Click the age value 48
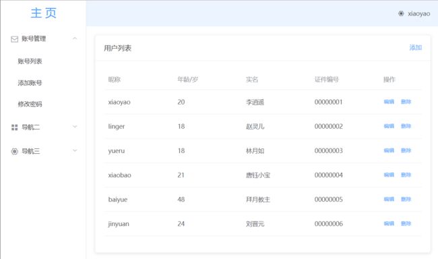Viewport: 438px width, 259px height. tap(181, 199)
